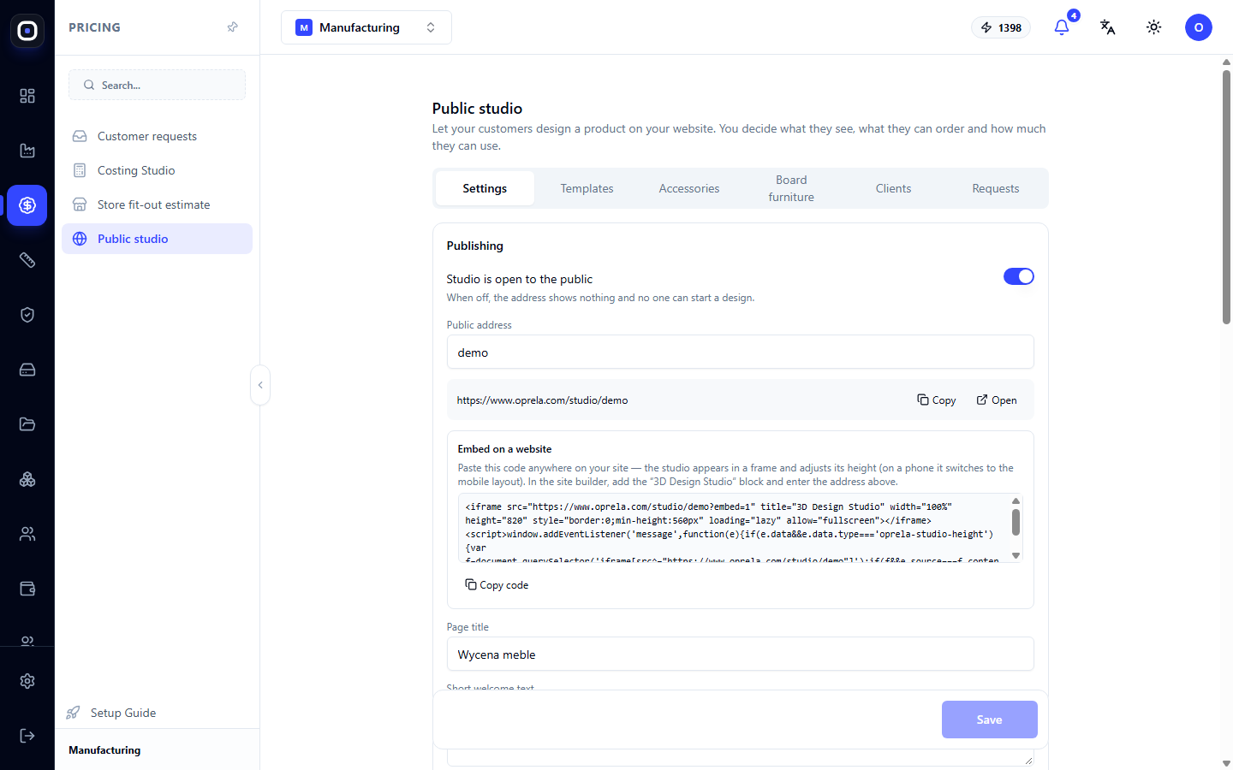1233x770 pixels.
Task: Open the Manufacturing workspace dropdown
Action: (366, 27)
